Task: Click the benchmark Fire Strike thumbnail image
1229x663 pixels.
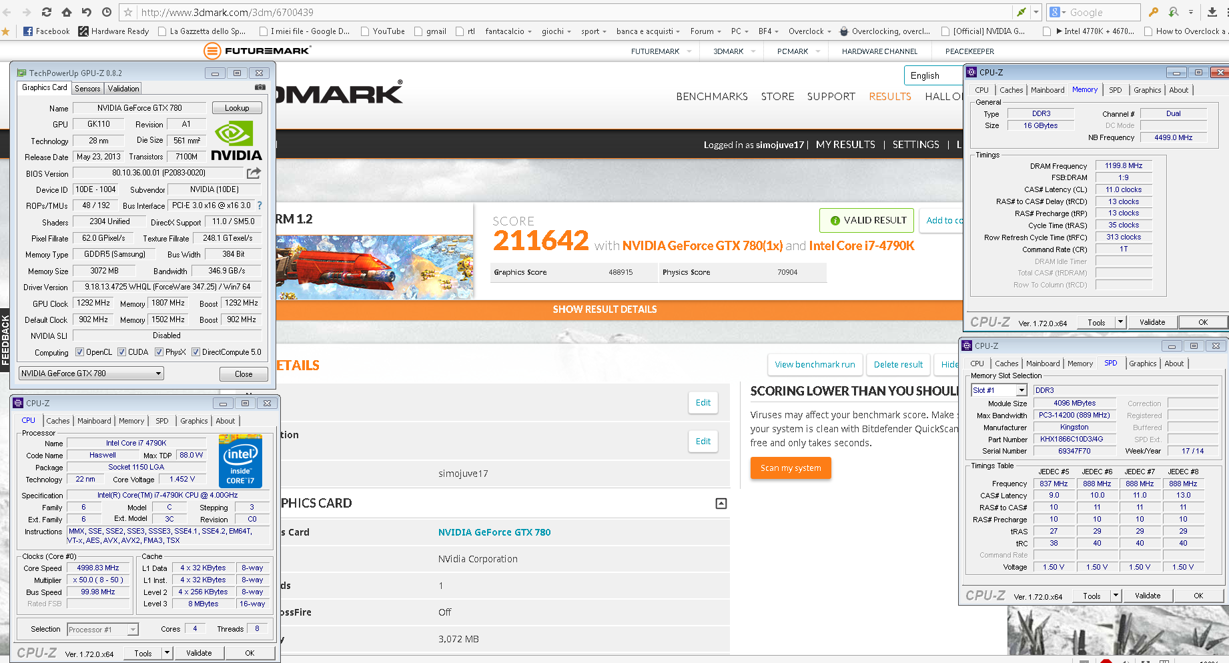Action: point(375,267)
